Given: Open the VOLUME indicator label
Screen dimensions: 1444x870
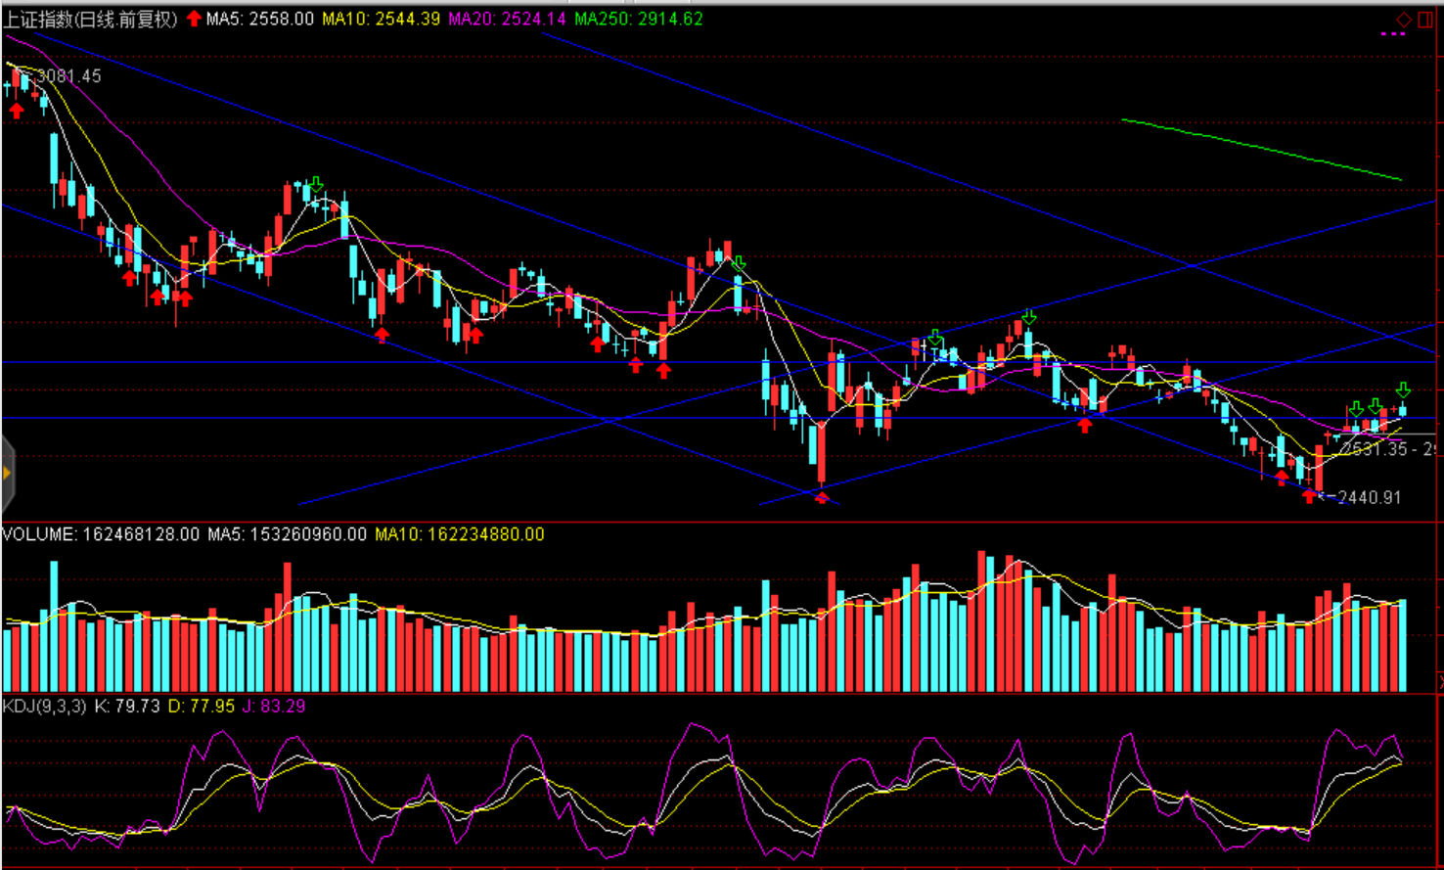Looking at the screenshot, I should click(101, 534).
